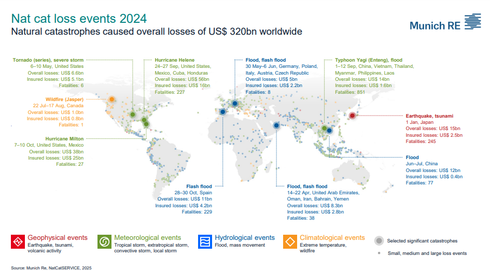The height and width of the screenshot is (271, 490).
Task: Click the gray Selected significant catastrophes circle
Action: click(380, 241)
